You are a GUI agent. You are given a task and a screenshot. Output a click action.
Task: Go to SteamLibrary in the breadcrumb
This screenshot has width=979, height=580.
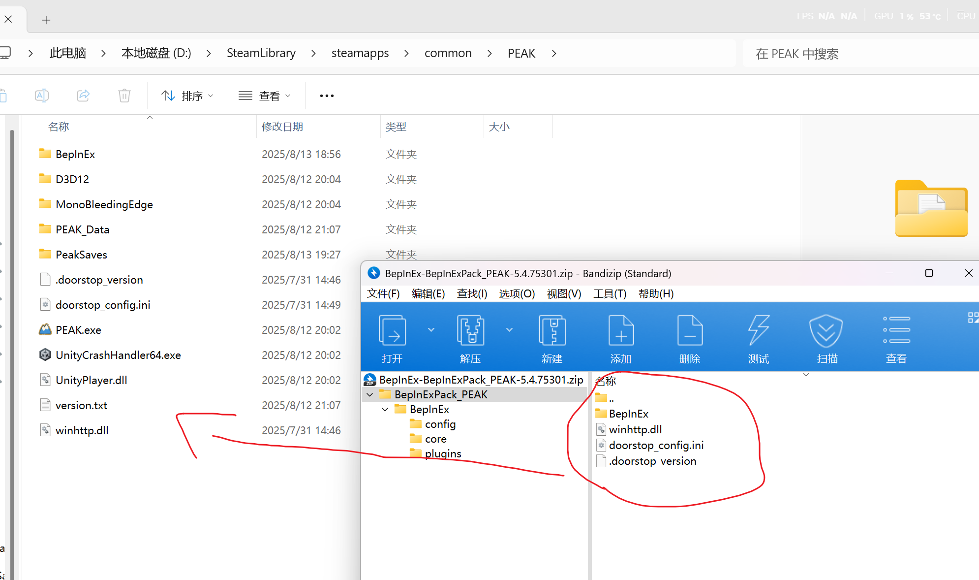point(261,53)
